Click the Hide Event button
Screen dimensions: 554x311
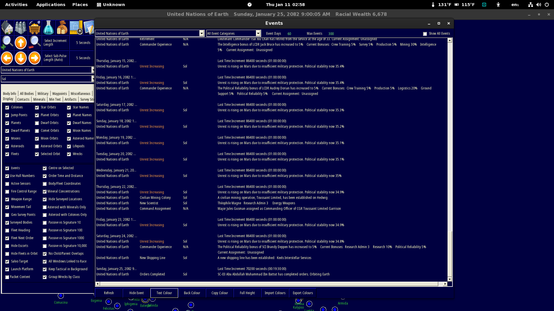point(136,293)
